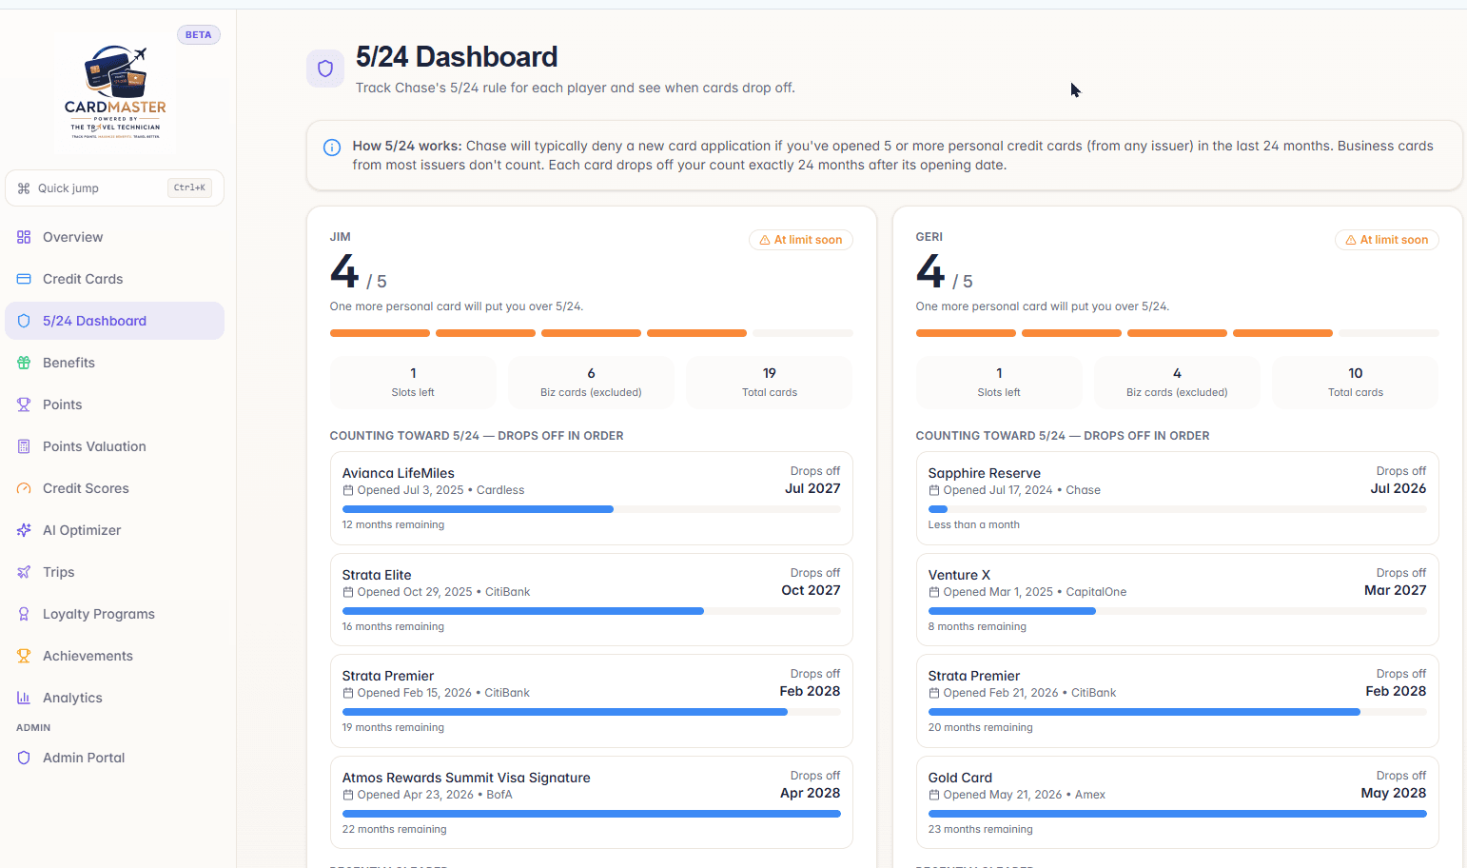Open Jim's Strata Elite card entry

coord(591,600)
